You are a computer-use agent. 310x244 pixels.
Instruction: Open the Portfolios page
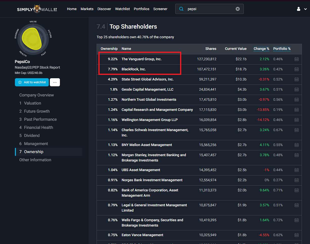coord(142,9)
